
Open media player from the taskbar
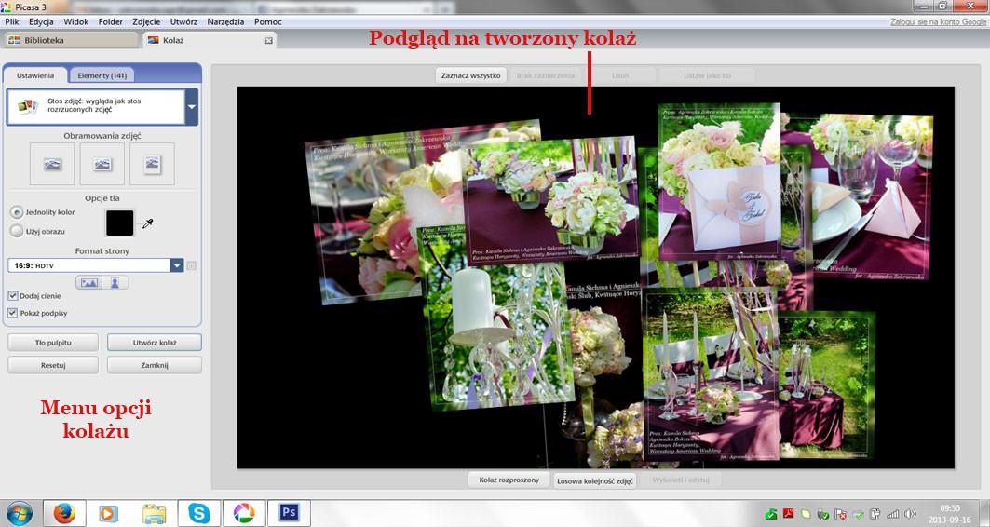(109, 513)
